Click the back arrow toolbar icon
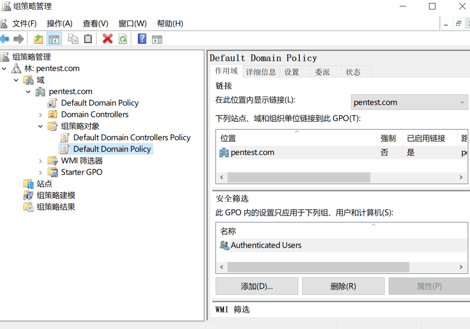470x329 pixels. tap(5, 39)
